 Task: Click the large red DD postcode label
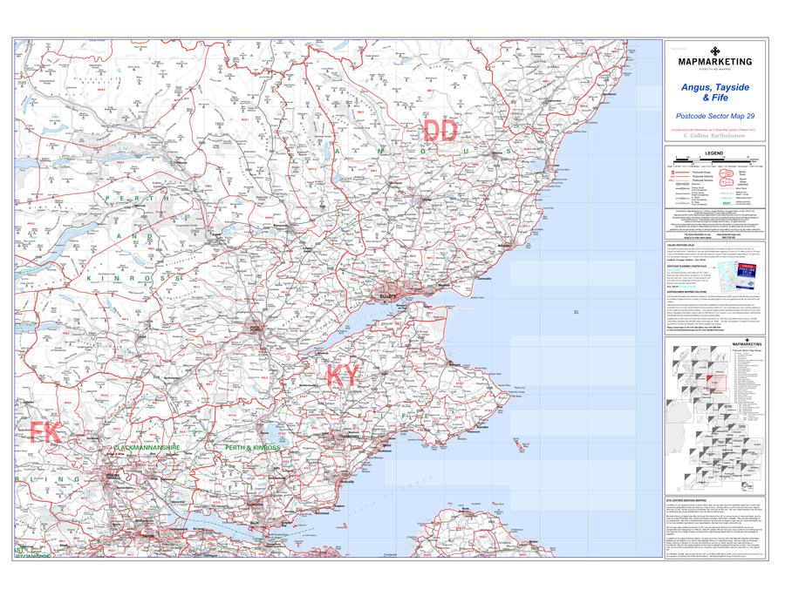point(440,131)
